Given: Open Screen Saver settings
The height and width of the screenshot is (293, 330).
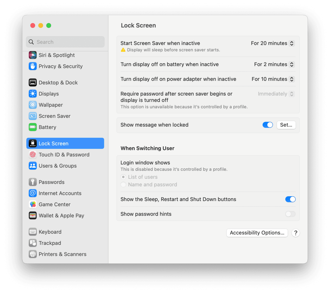Looking at the screenshot, I should (x=33, y=116).
